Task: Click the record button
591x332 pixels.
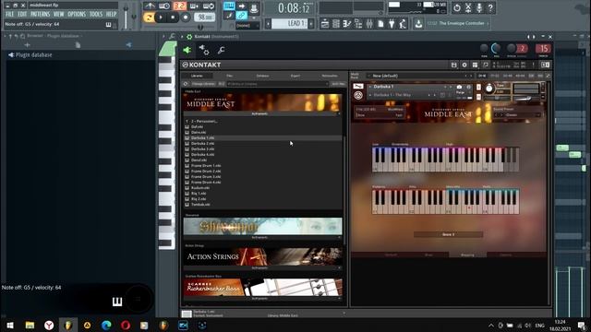Action: pyautogui.click(x=185, y=18)
